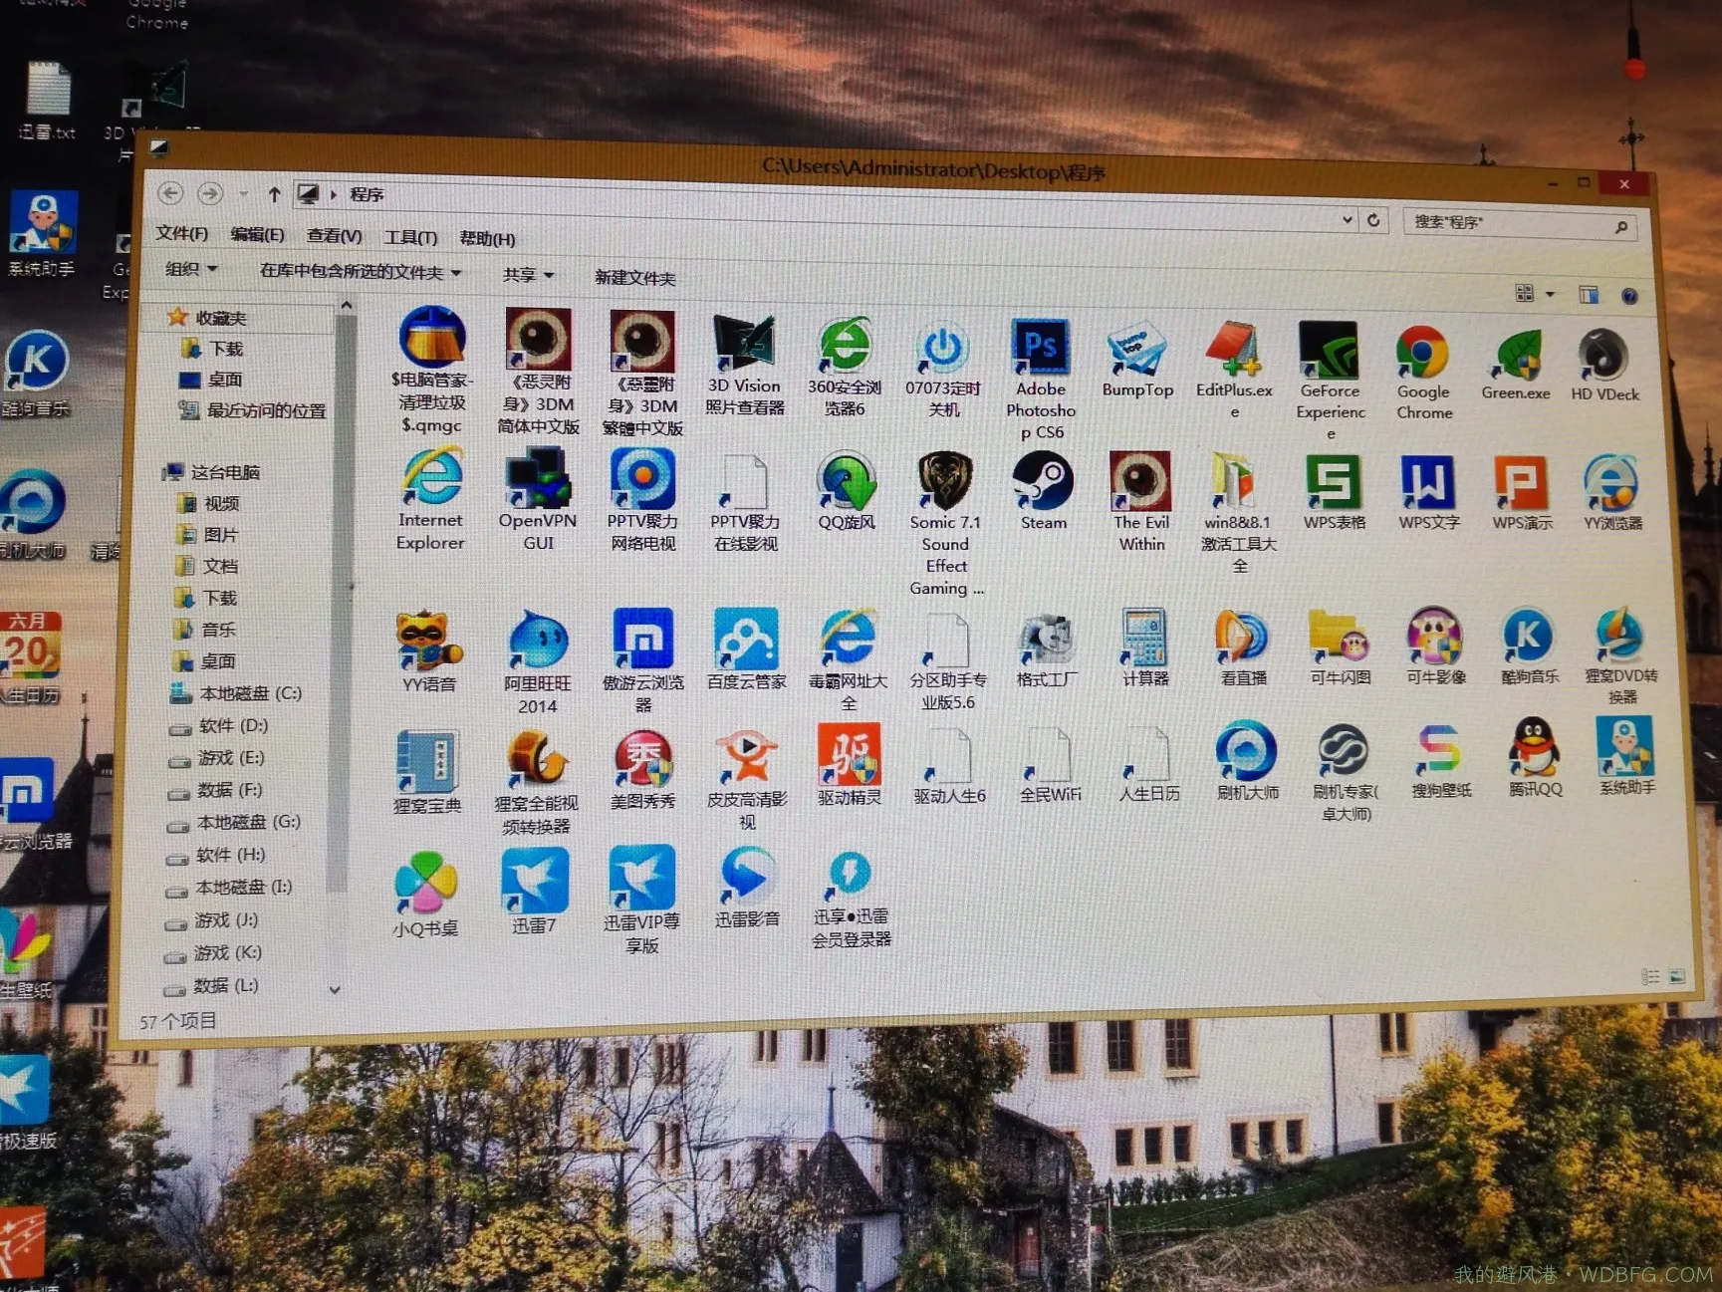Select the 腾讯QQ penguin icon
Screen dimensions: 1722x1292
1535,748
